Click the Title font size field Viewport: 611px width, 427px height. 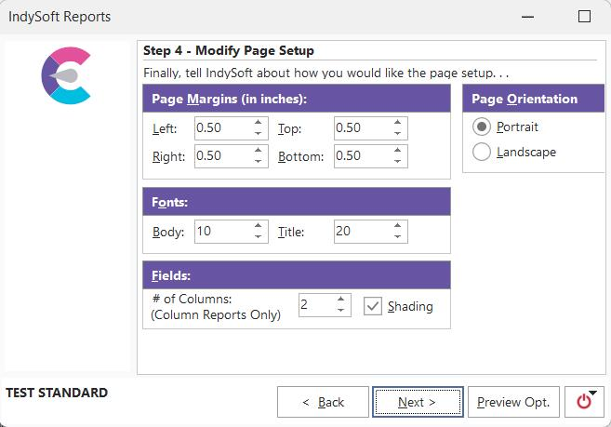[360, 232]
